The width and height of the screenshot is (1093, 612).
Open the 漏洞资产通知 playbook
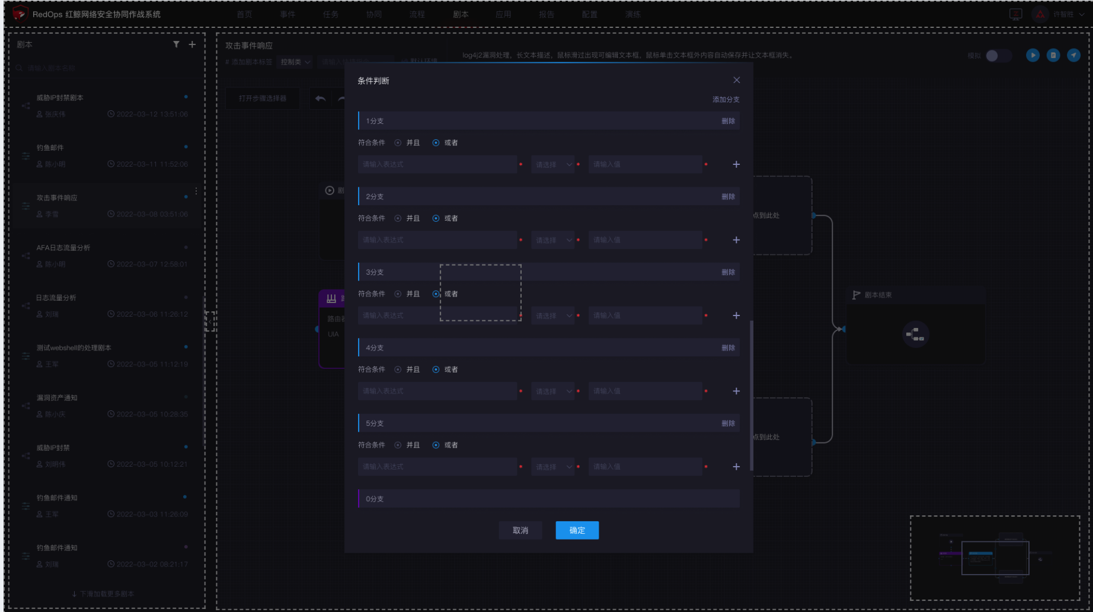[x=107, y=406]
